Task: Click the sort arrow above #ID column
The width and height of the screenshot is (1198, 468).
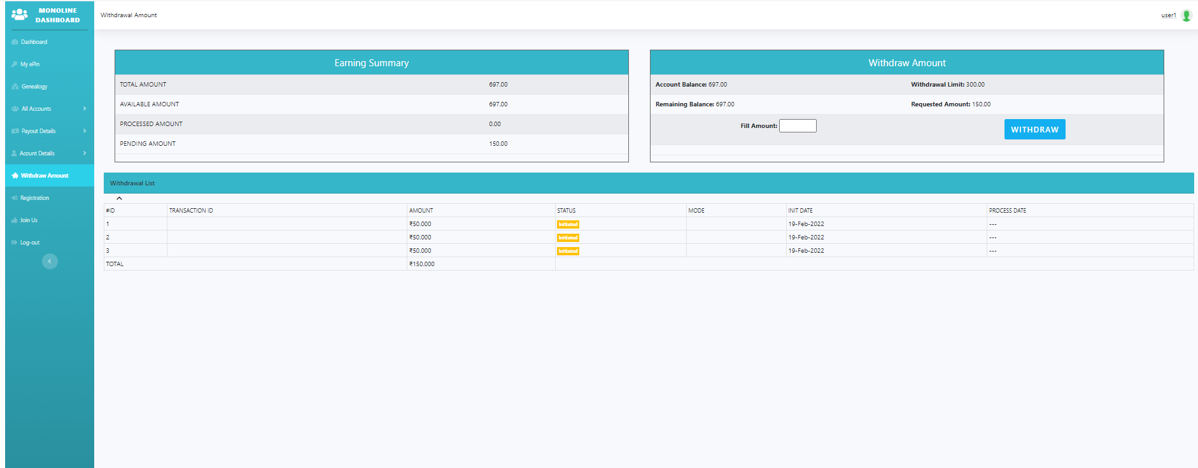Action: (x=119, y=199)
